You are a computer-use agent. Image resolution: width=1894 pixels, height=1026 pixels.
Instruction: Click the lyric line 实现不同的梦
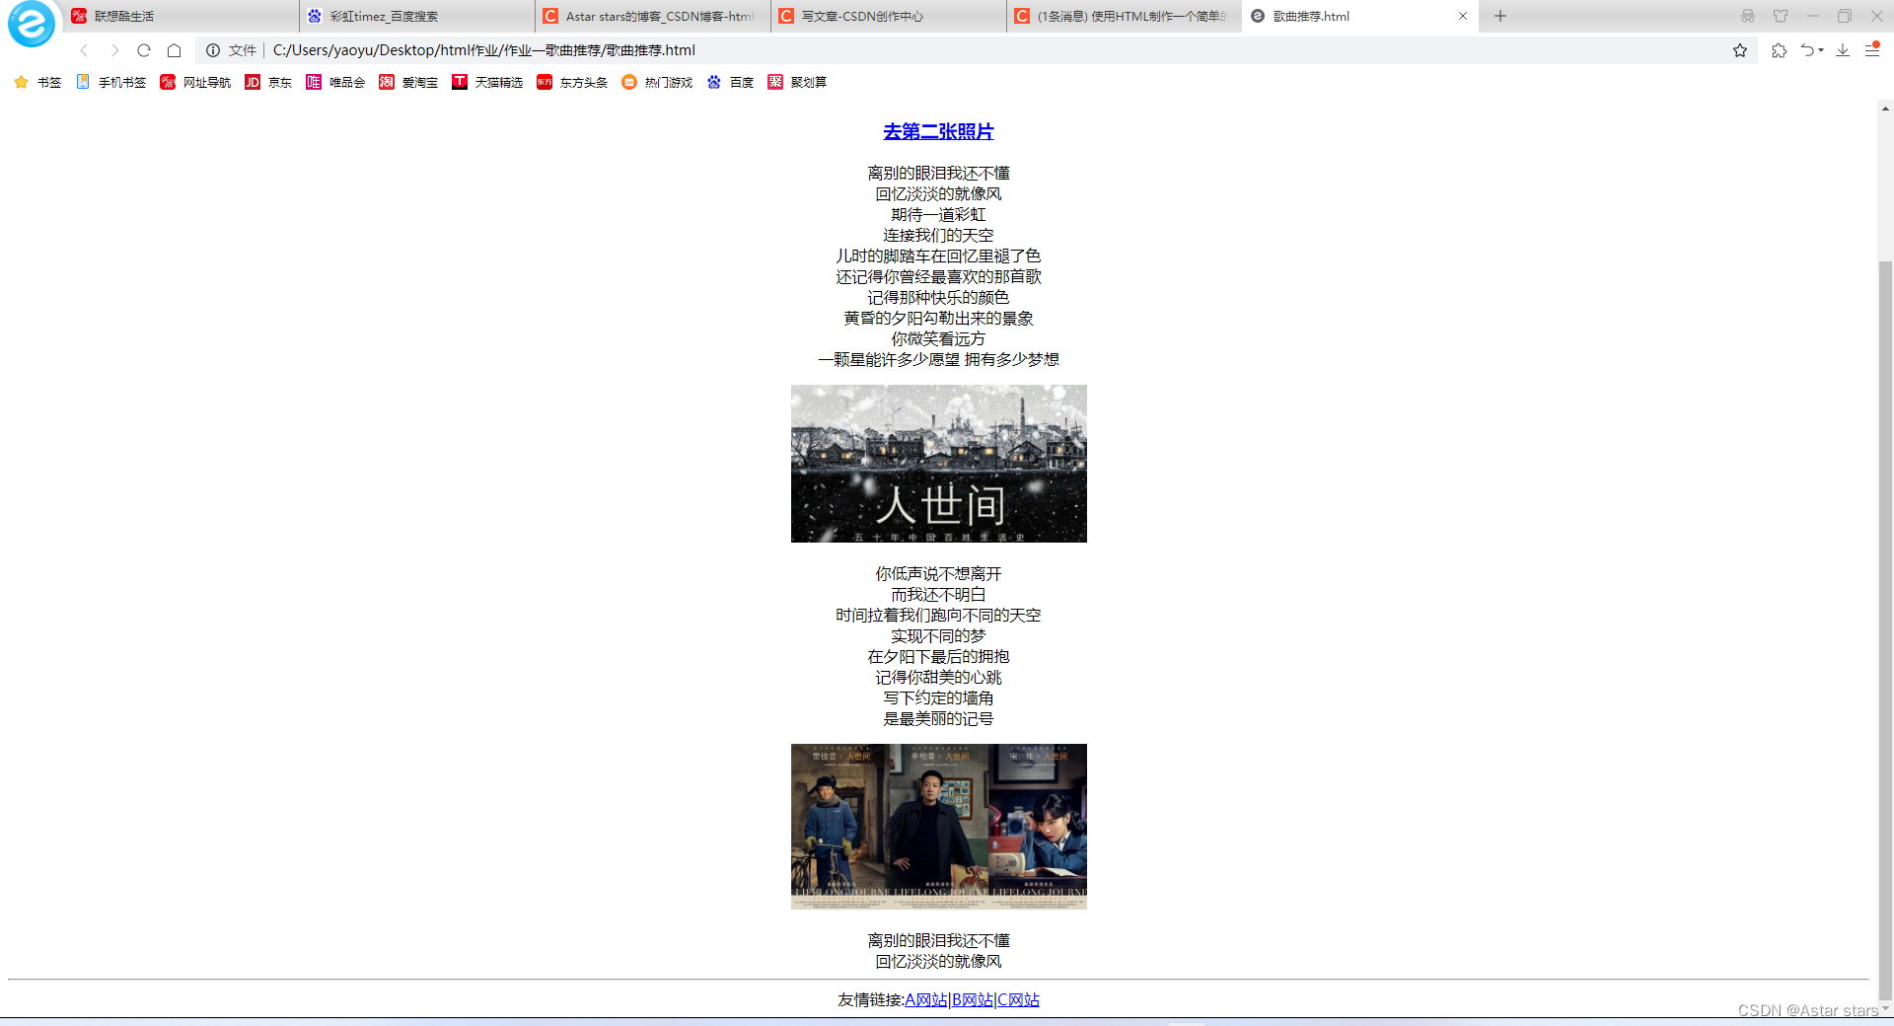tap(938, 636)
